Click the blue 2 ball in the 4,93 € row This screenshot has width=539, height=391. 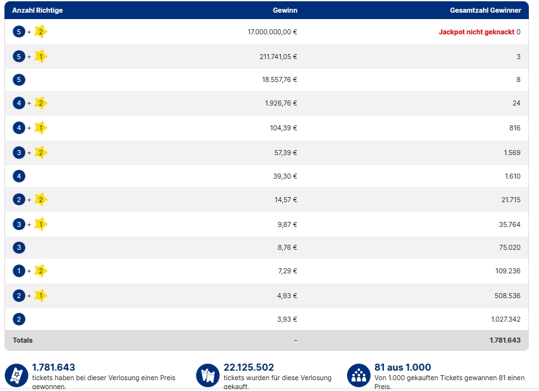tap(19, 296)
